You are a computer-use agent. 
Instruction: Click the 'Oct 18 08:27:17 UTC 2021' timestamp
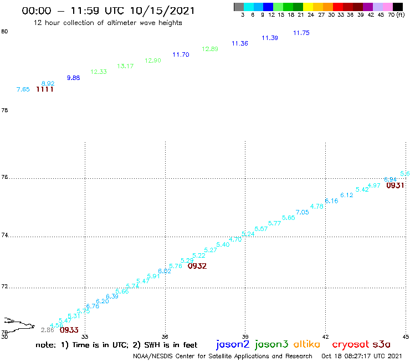tap(362, 357)
